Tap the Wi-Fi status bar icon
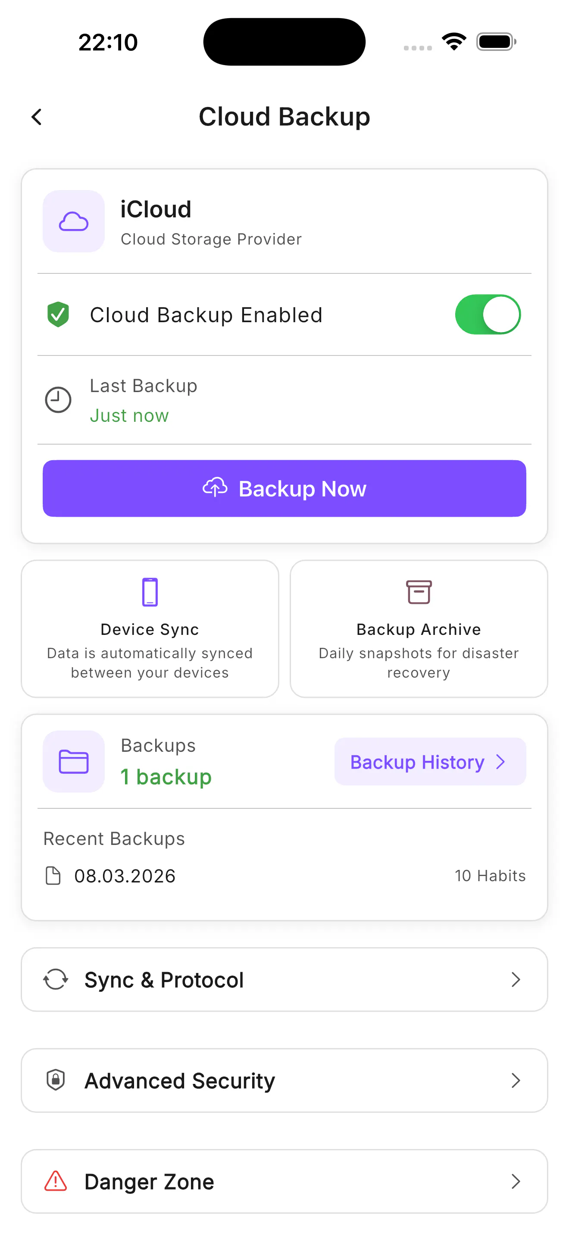Image resolution: width=569 pixels, height=1237 pixels. (454, 42)
